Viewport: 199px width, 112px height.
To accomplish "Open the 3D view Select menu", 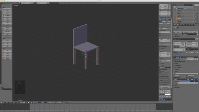I will [x=9, y=102].
